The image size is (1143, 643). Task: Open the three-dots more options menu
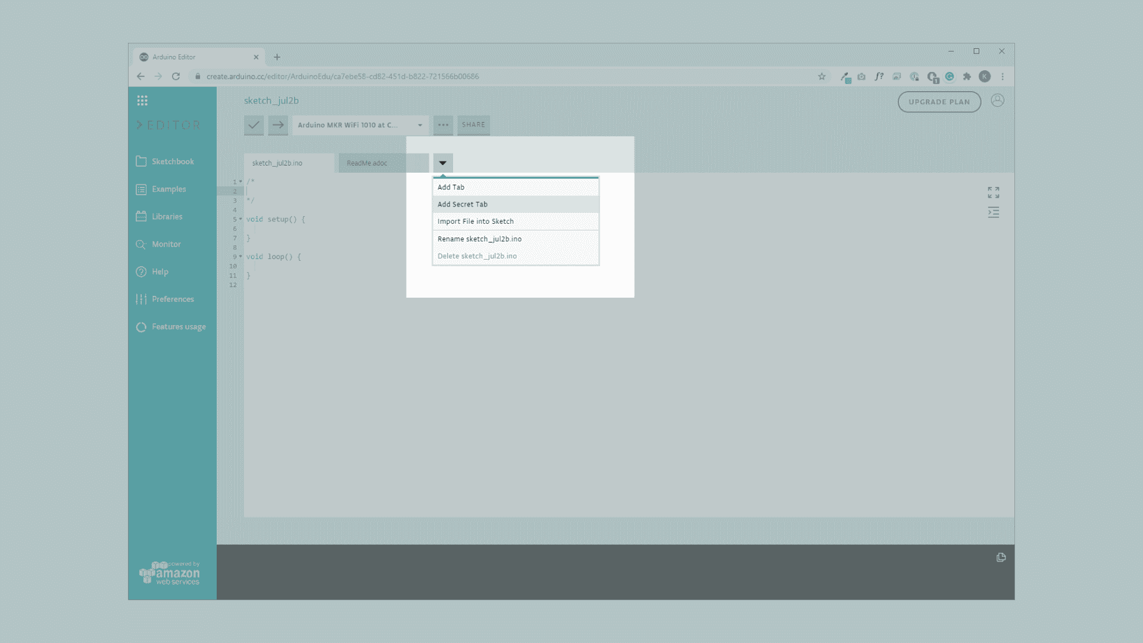[x=443, y=125]
